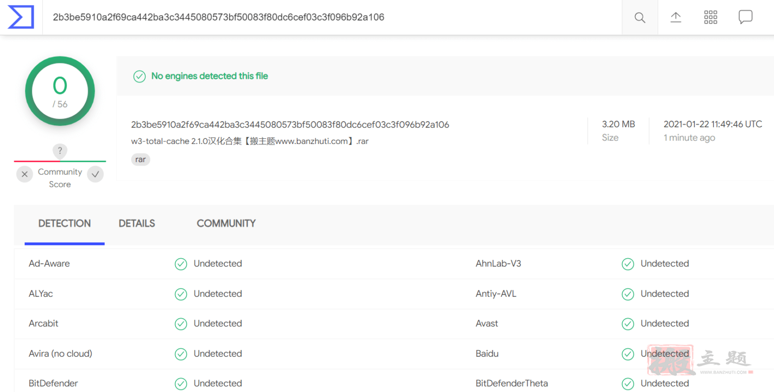Viewport: 774px width, 392px height.
Task: Click the AhnLab-V3 undetected check icon
Action: coord(628,264)
